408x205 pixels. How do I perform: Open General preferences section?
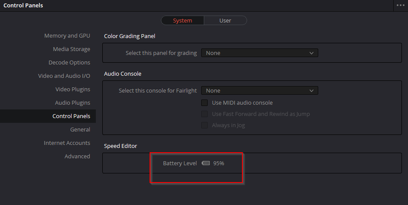click(x=80, y=130)
